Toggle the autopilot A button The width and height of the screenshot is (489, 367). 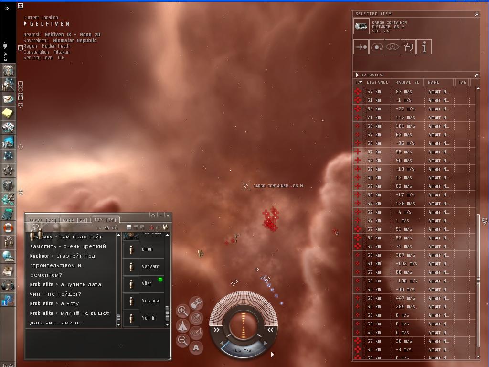(196, 347)
